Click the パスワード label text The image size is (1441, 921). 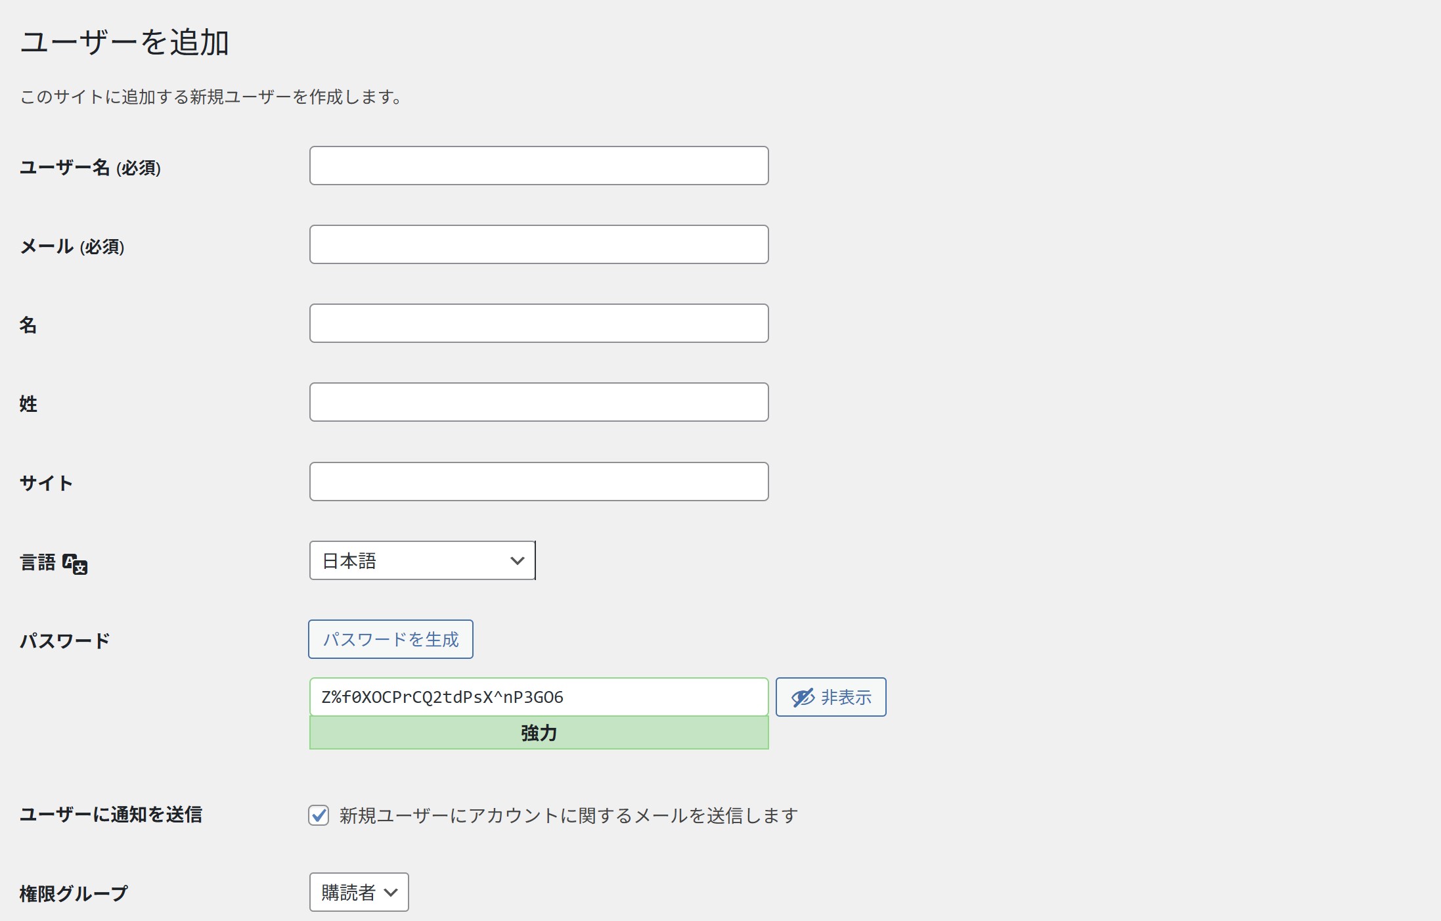coord(64,640)
